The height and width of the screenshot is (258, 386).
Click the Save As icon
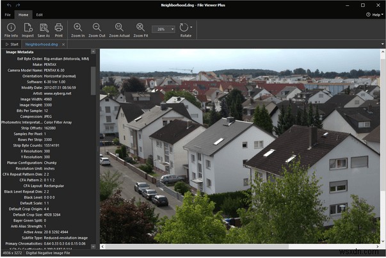point(44,29)
